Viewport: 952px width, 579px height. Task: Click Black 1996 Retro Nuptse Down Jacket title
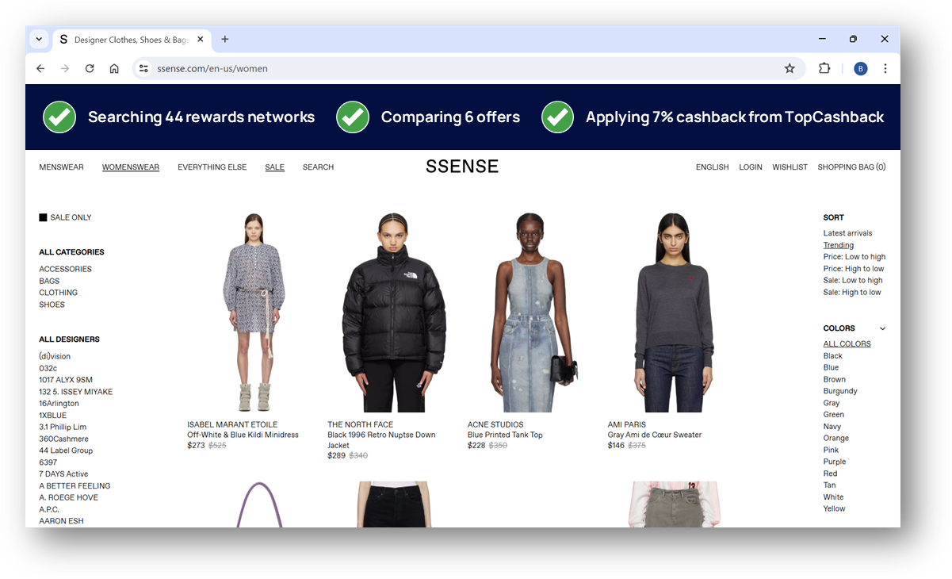pos(381,440)
